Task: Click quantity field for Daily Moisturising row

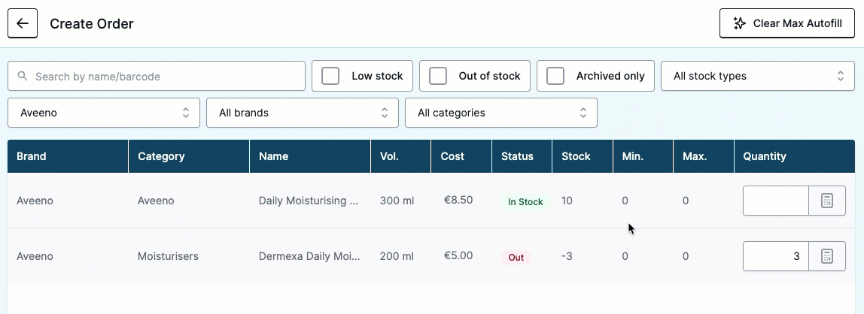Action: pyautogui.click(x=776, y=201)
